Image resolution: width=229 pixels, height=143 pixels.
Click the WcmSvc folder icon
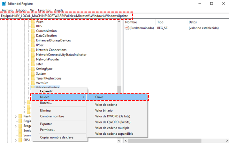click(33, 83)
